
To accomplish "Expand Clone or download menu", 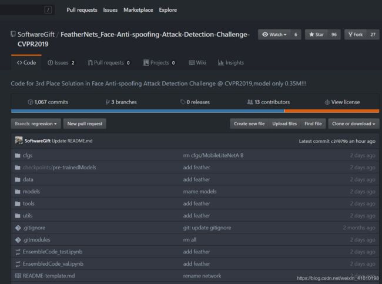I will tap(353, 123).
